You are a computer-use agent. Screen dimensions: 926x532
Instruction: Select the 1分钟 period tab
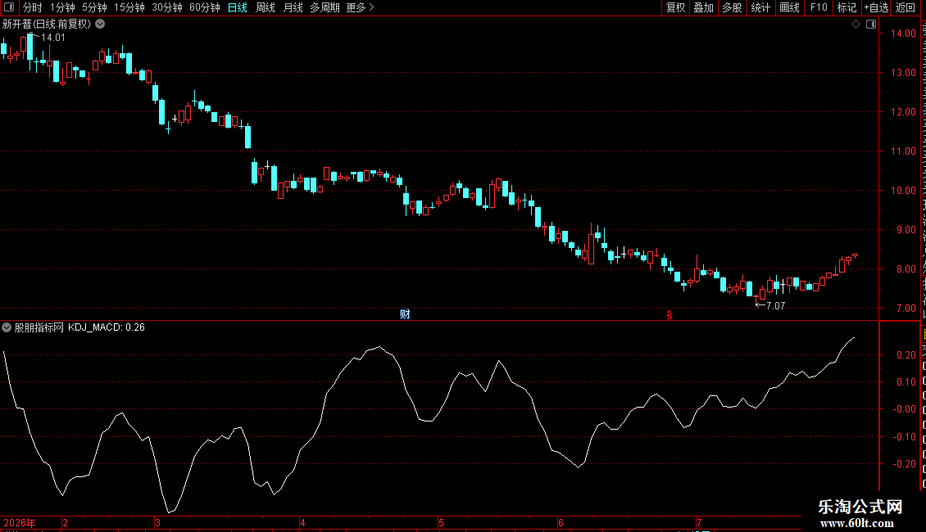(62, 7)
